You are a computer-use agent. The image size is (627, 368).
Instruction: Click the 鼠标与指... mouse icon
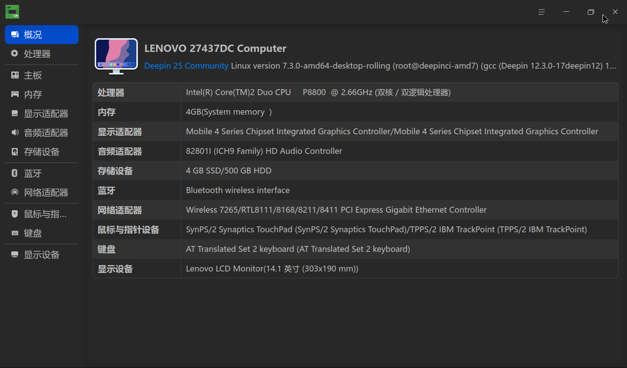tap(15, 214)
